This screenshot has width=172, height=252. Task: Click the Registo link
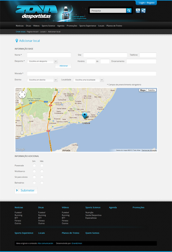150,3
